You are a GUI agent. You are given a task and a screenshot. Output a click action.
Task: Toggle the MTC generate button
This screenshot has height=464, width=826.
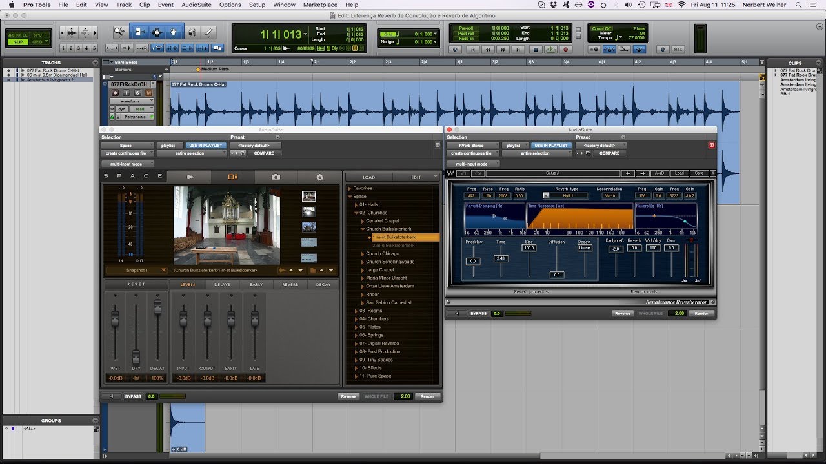pos(678,49)
